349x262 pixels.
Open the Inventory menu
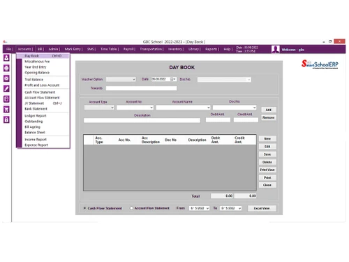[176, 49]
